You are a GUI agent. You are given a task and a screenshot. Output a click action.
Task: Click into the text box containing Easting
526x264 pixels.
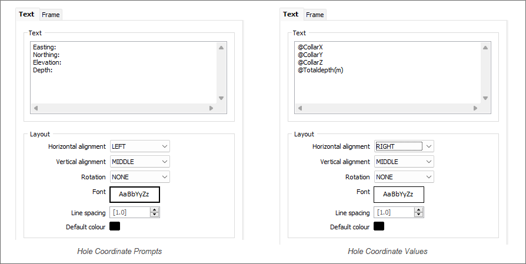coord(124,72)
